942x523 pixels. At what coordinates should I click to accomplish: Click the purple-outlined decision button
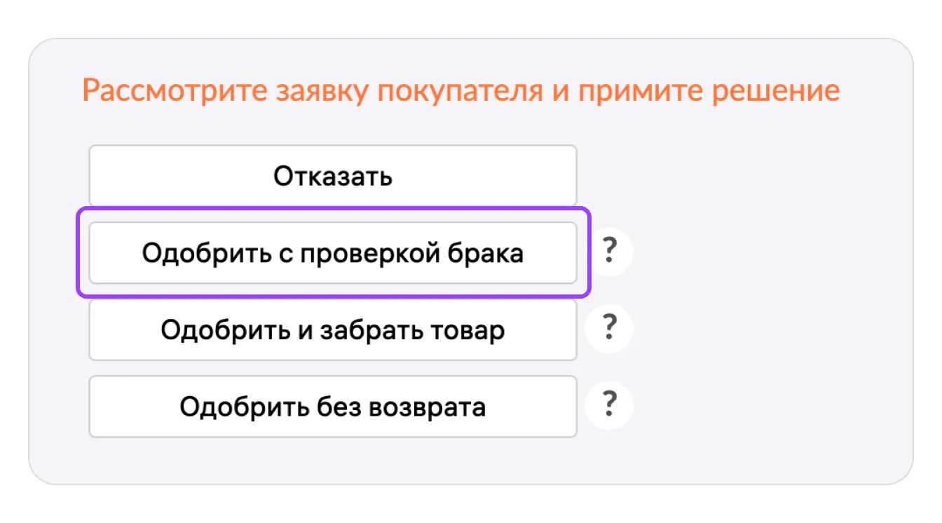pos(332,253)
